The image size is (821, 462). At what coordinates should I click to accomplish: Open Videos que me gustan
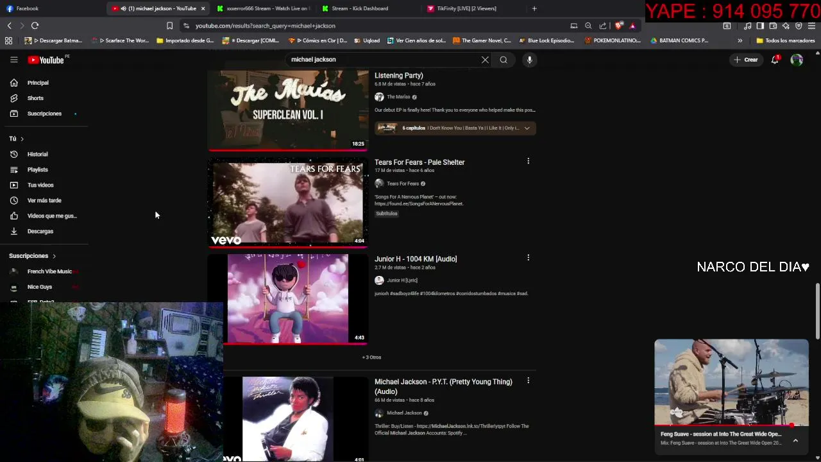point(52,216)
